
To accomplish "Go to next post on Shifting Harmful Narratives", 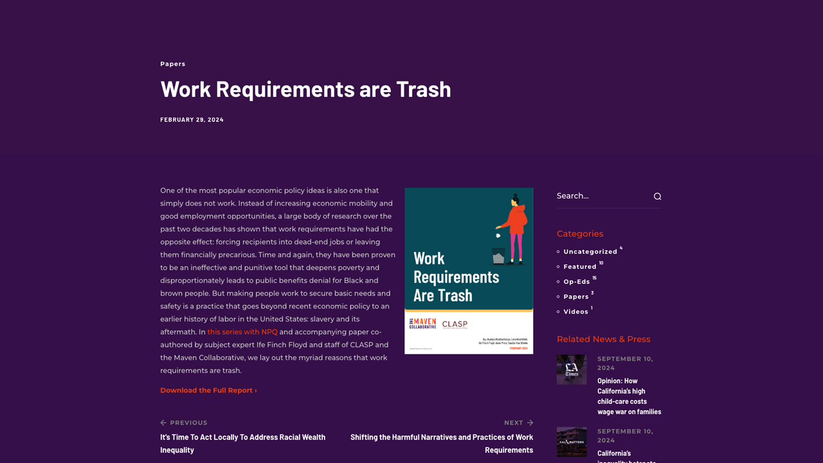I will tap(442, 443).
